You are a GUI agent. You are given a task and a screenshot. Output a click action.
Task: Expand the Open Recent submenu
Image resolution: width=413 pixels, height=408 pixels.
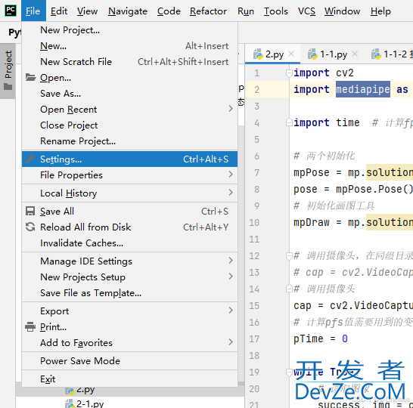(129, 109)
